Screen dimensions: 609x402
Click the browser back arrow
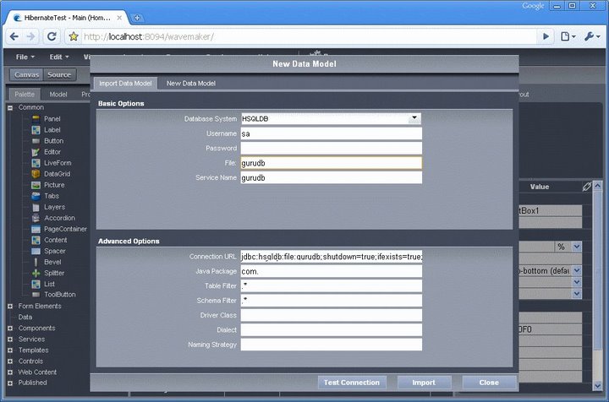tap(14, 36)
